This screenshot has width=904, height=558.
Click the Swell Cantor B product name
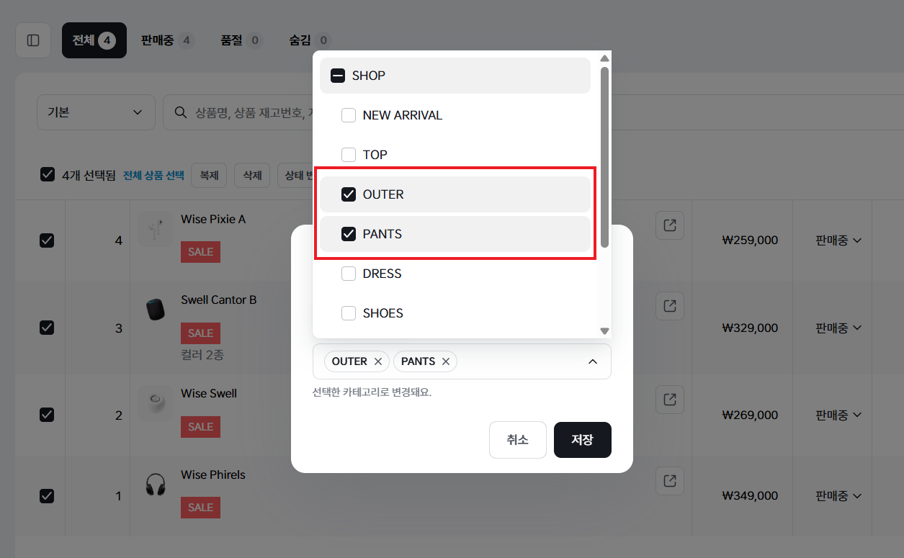(219, 300)
